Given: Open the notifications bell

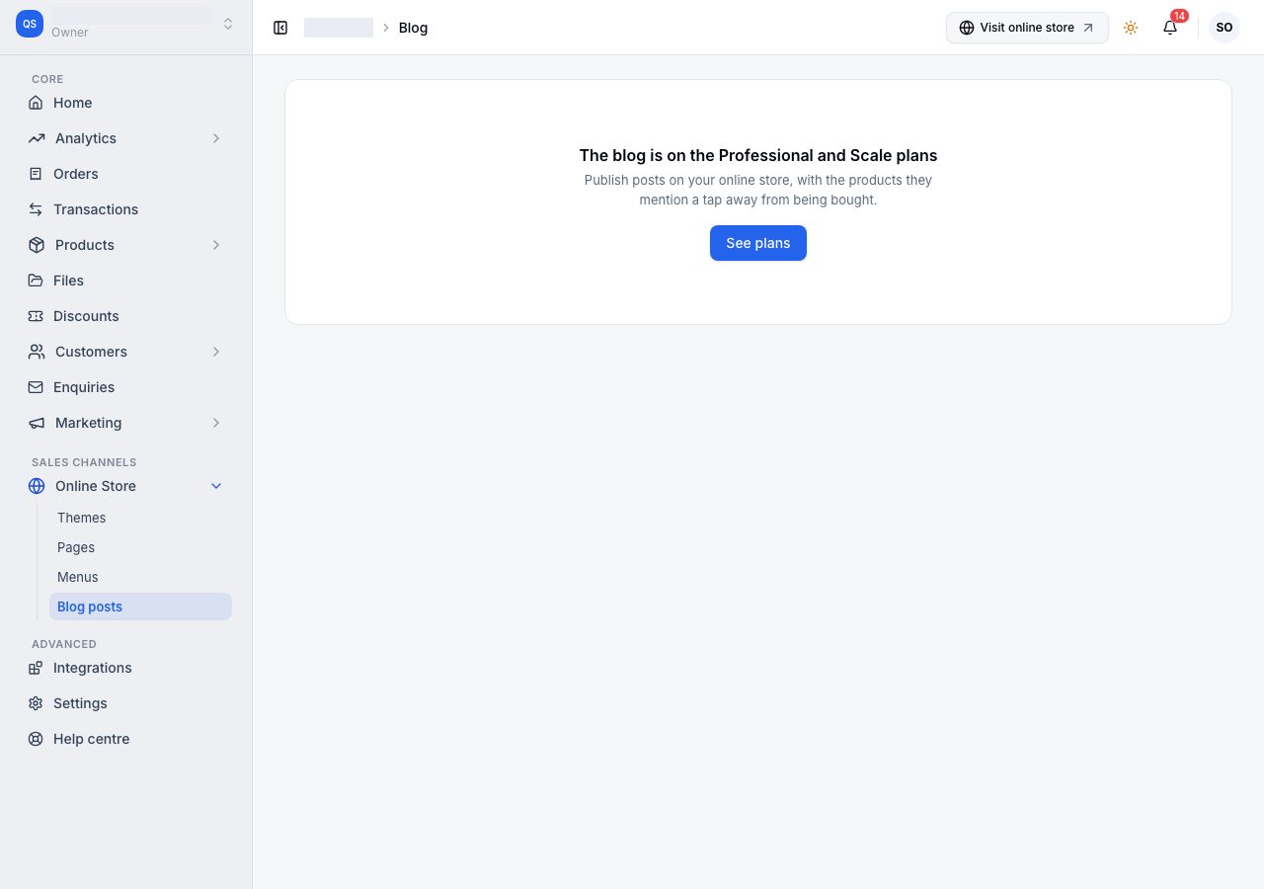Looking at the screenshot, I should coord(1170,28).
